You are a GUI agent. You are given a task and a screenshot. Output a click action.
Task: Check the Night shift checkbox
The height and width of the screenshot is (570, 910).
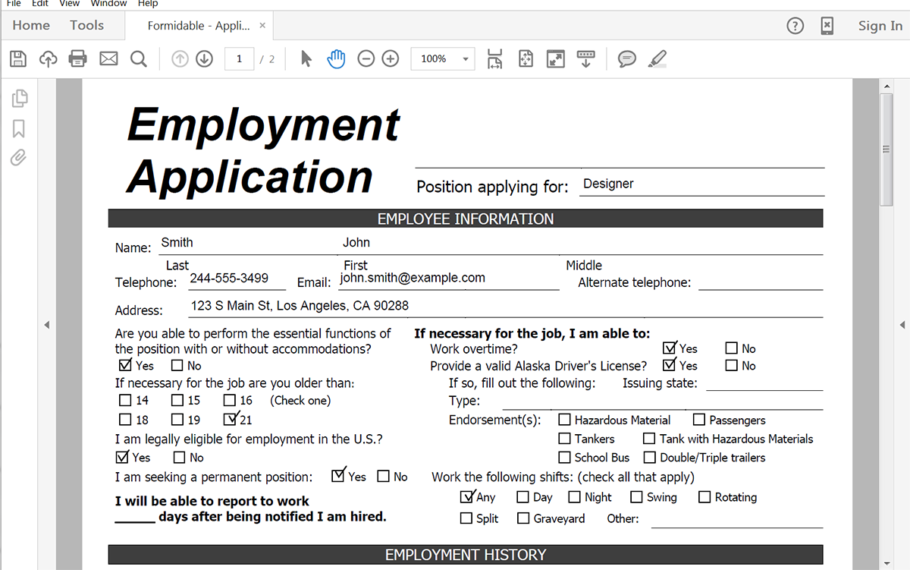[x=574, y=497]
